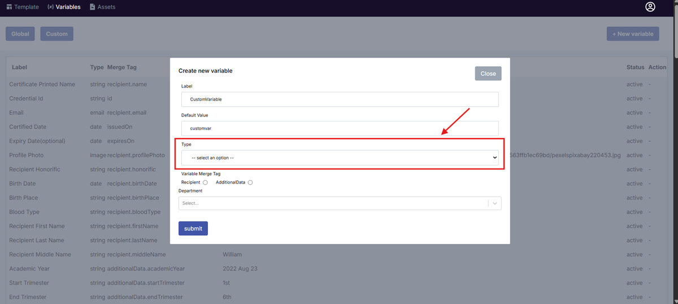Viewport: 678px width, 304px height.
Task: Click the Merge Tag column header
Action: coord(122,67)
